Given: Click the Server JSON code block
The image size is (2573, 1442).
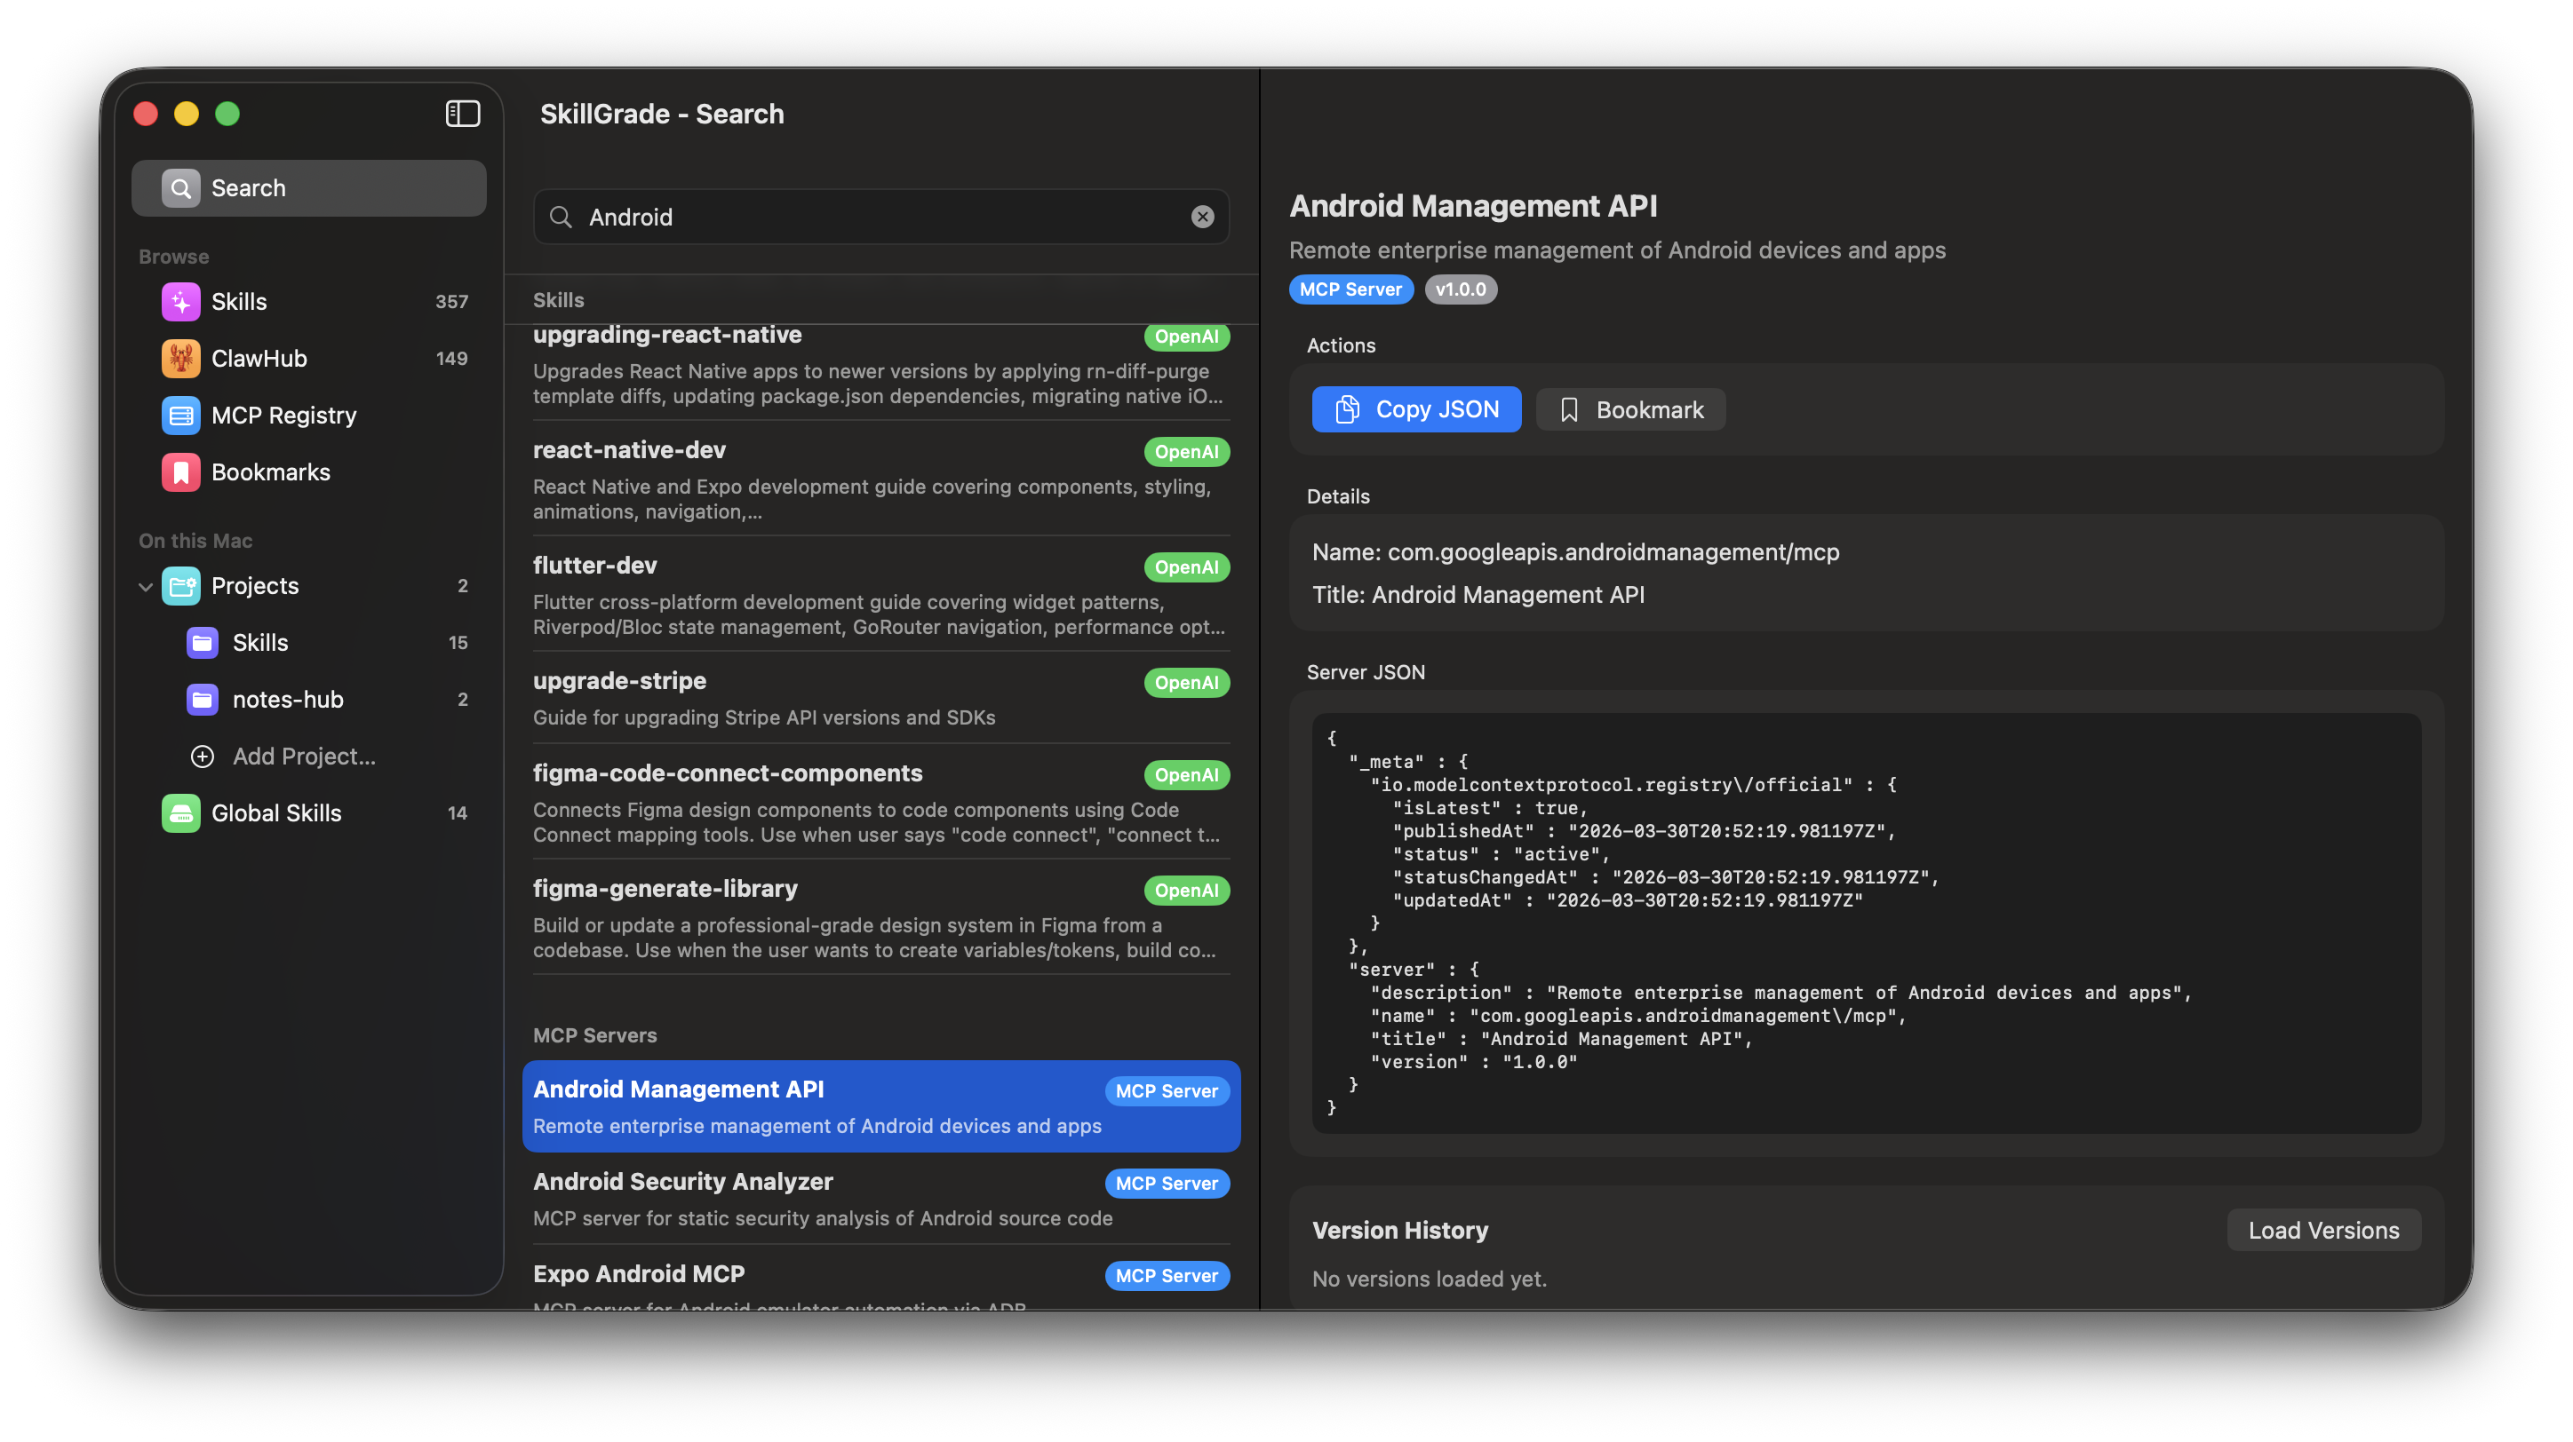Looking at the screenshot, I should tap(1866, 923).
